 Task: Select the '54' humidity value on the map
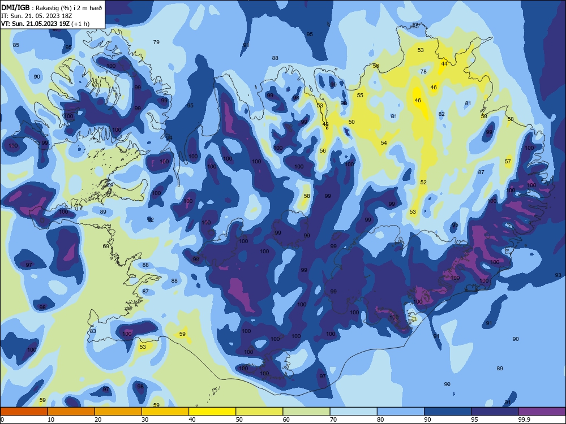tap(384, 143)
